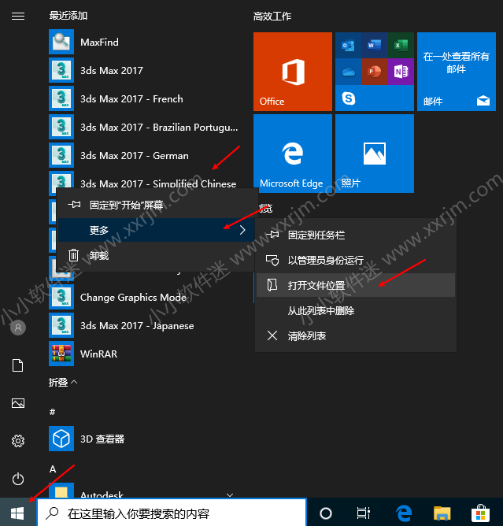Click the Power icon in sidebar
Image resolution: width=503 pixels, height=526 pixels.
point(18,479)
